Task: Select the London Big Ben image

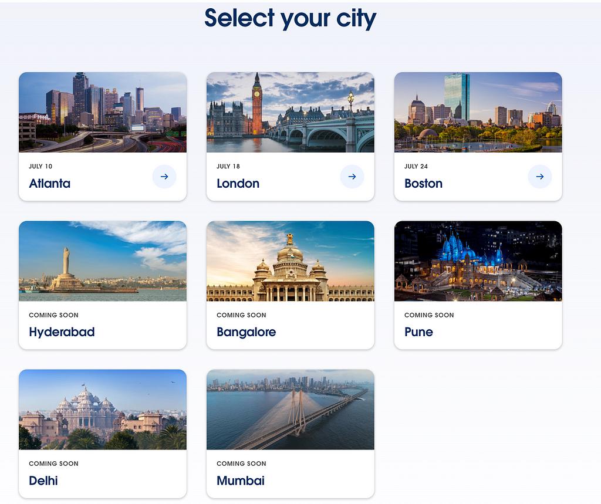Action: pyautogui.click(x=291, y=112)
